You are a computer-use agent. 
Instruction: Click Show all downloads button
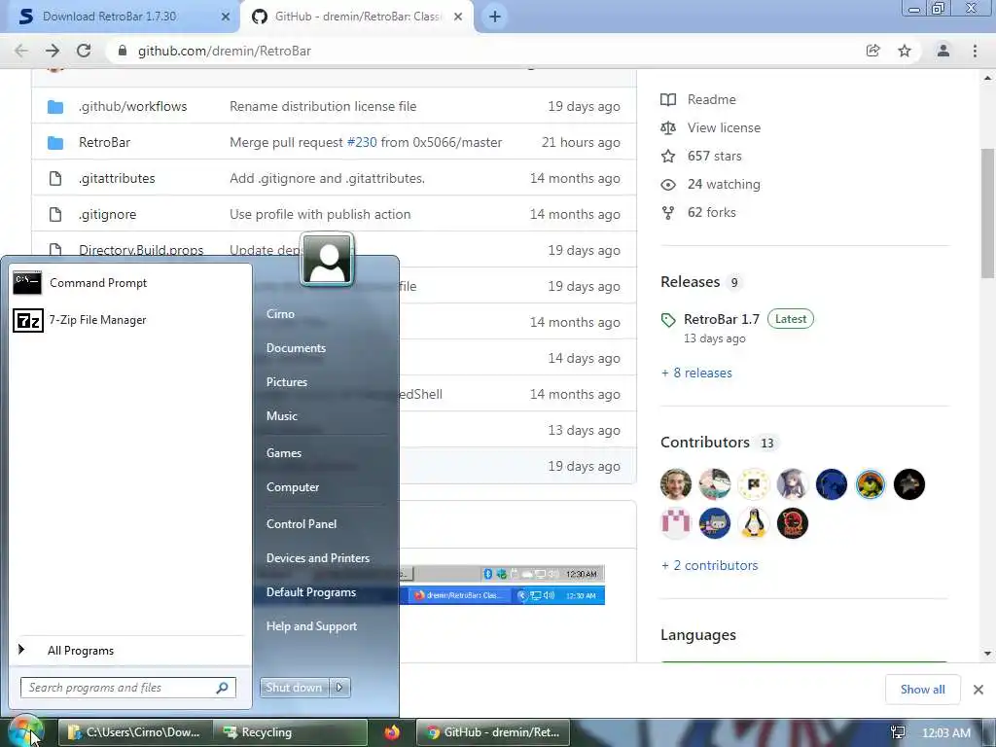point(922,690)
